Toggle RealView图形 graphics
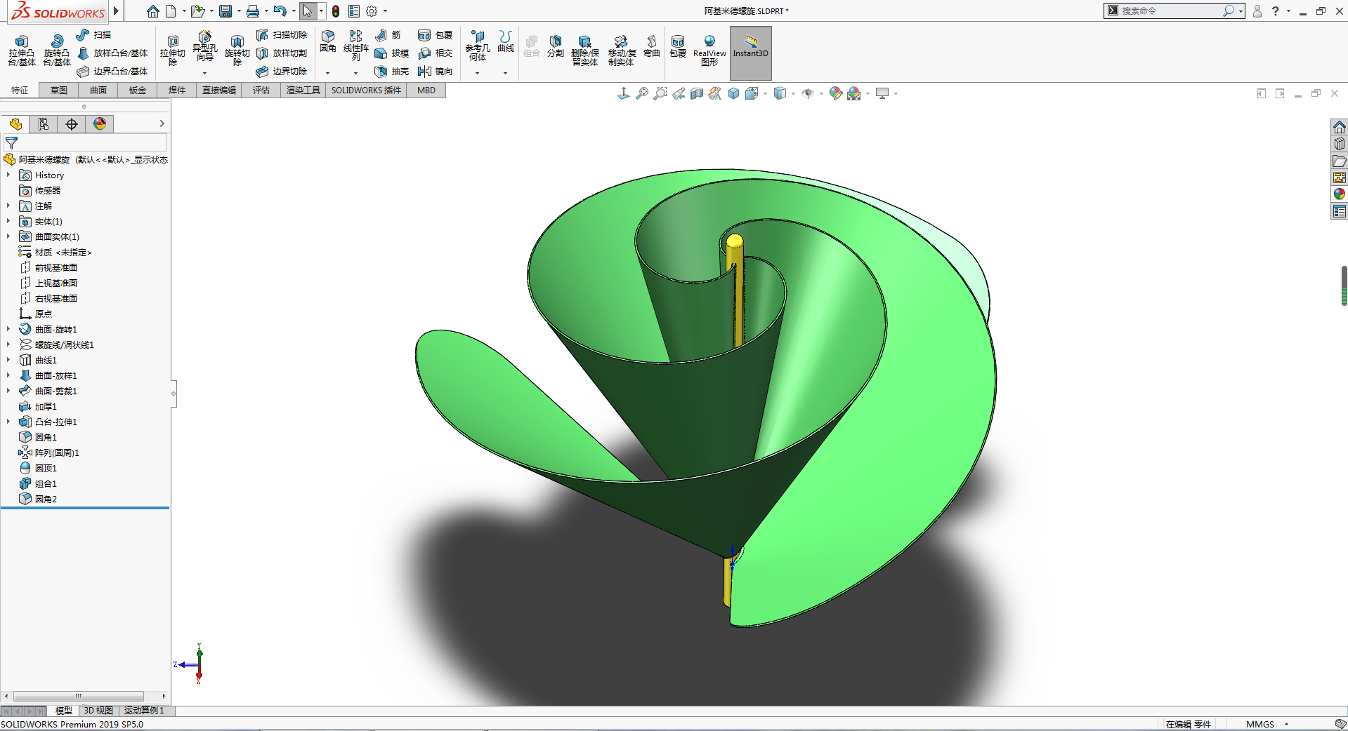Screen dimensions: 1348x731 pyautogui.click(x=709, y=50)
